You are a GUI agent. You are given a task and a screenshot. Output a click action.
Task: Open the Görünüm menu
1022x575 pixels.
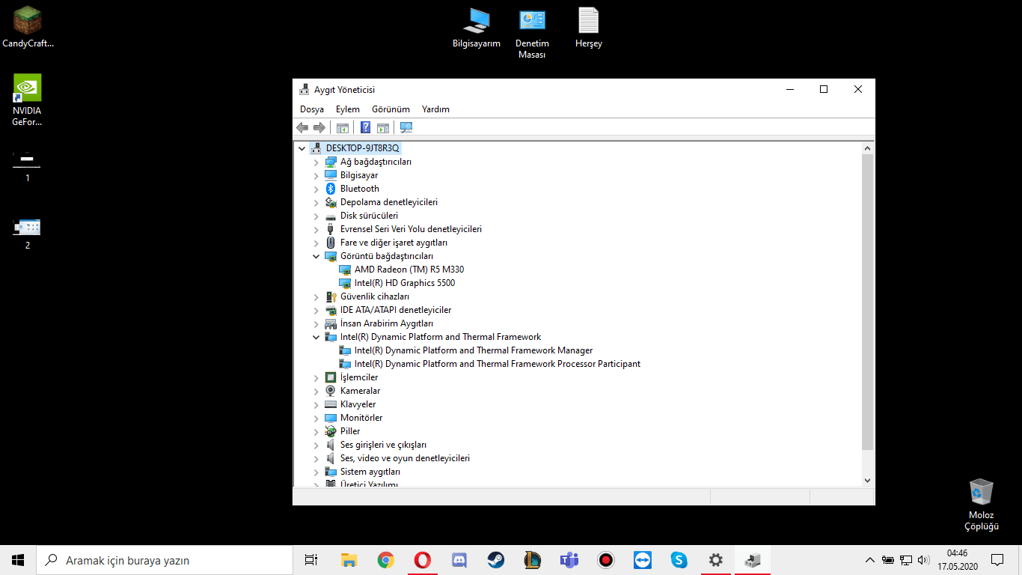point(391,109)
